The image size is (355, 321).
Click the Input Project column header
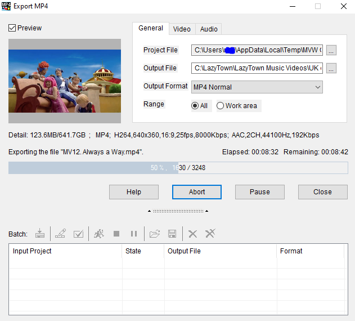(65, 251)
